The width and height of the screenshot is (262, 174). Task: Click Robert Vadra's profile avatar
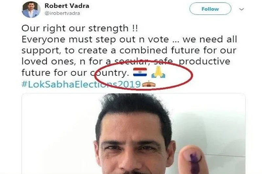tap(31, 9)
